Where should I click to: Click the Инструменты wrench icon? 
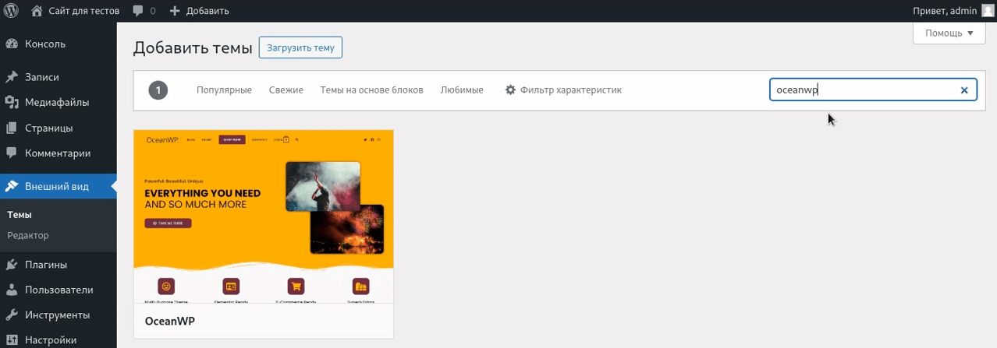[x=12, y=315]
